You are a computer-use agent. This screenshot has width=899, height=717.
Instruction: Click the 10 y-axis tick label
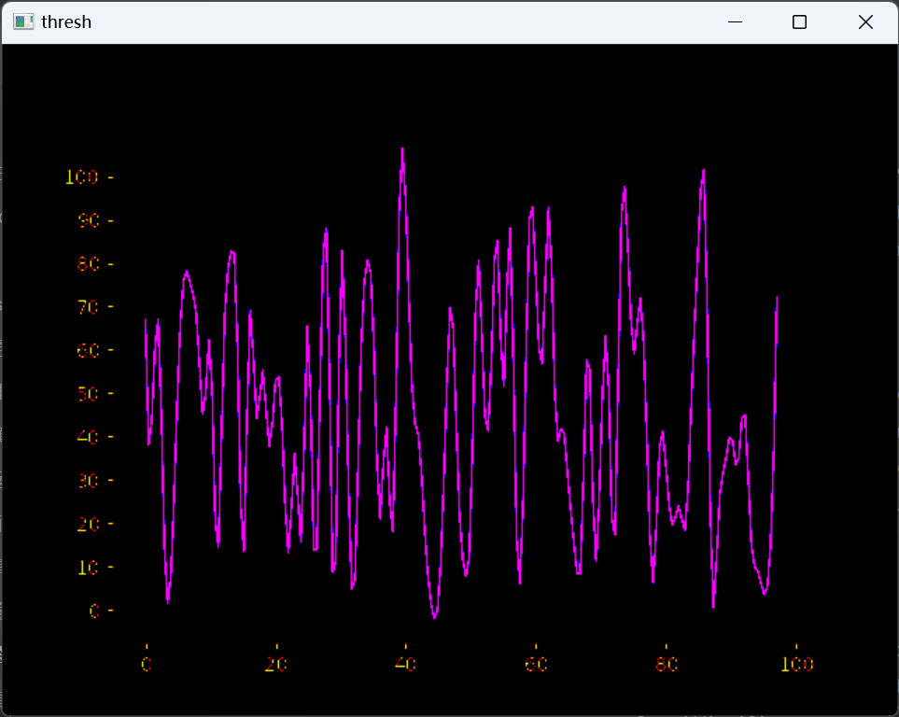coord(89,568)
